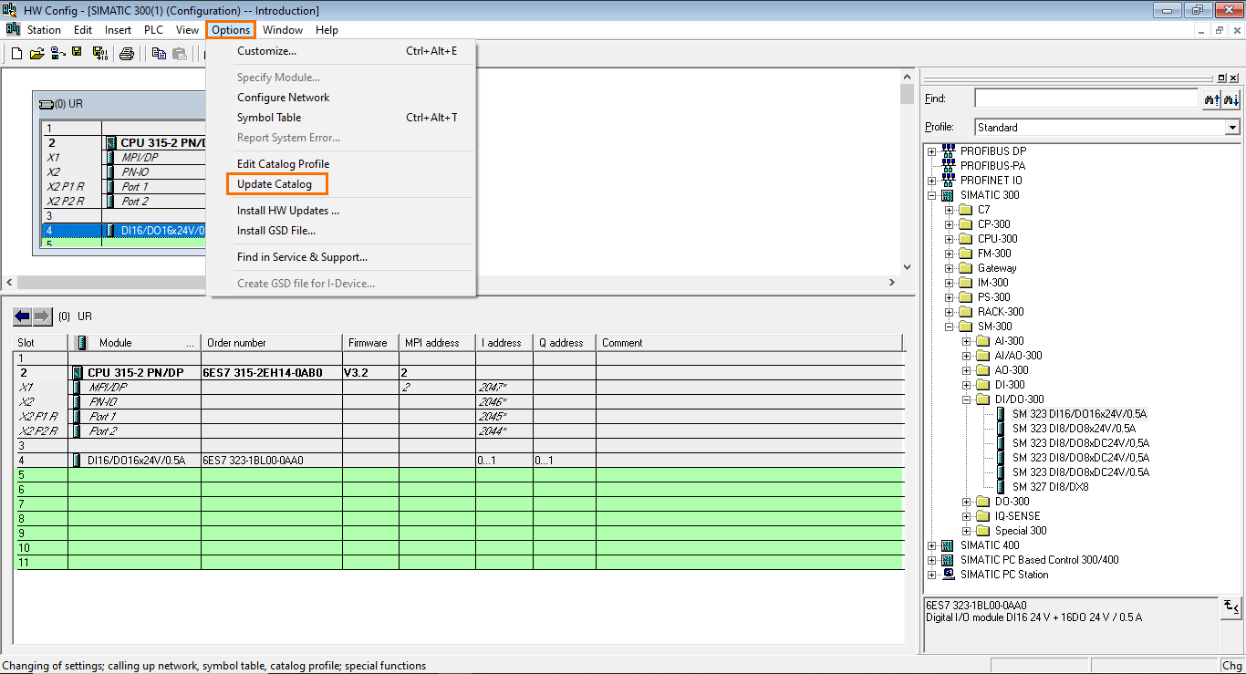
Task: Click the PROFIBUS-PA network icon
Action: [x=948, y=165]
